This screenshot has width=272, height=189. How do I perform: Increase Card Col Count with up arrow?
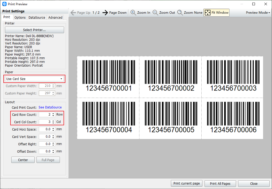53,121
